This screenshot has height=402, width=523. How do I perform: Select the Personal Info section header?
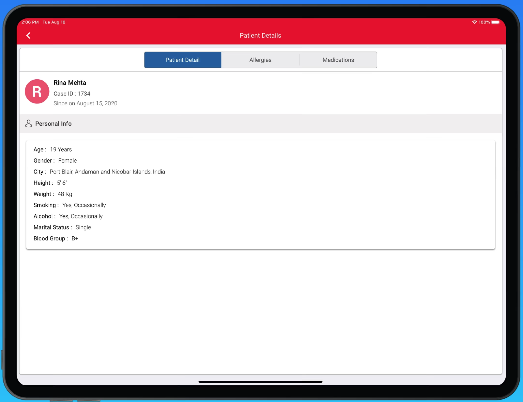260,124
